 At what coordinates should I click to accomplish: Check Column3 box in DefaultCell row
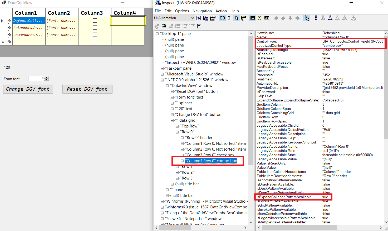[x=95, y=20]
